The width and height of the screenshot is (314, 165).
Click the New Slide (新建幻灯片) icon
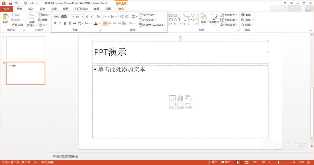click(32, 16)
